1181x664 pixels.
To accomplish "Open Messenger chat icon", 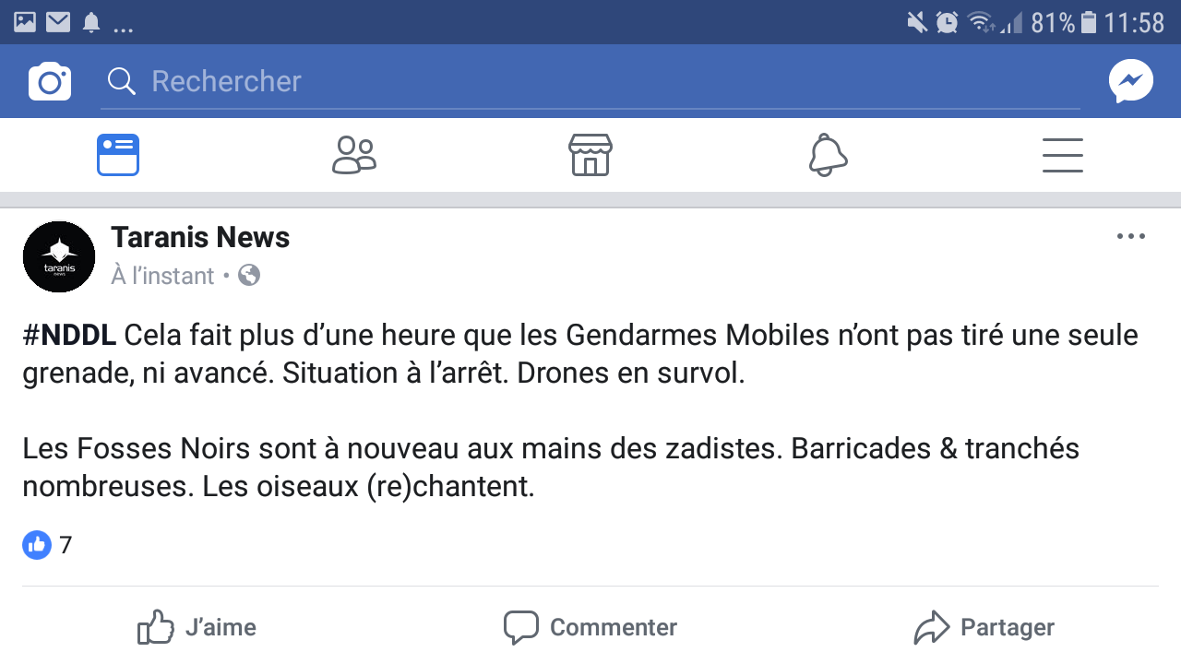I will click(1130, 82).
